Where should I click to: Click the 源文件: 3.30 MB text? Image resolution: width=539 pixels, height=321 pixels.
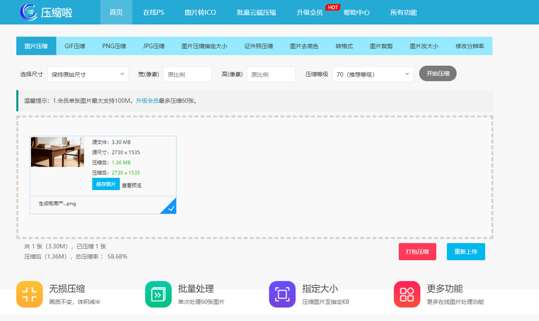coord(111,142)
